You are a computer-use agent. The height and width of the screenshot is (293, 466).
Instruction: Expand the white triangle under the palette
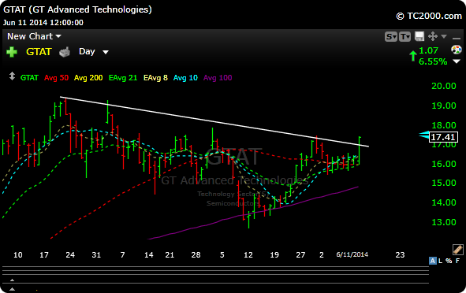coord(457,61)
